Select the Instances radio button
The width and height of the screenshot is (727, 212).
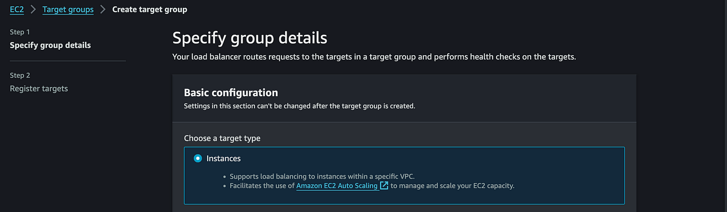point(197,158)
